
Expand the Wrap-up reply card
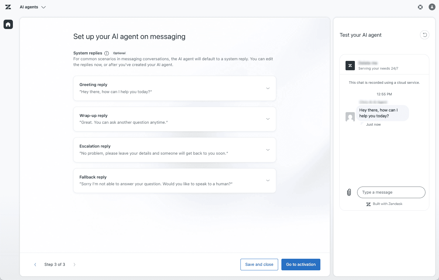(x=175, y=119)
